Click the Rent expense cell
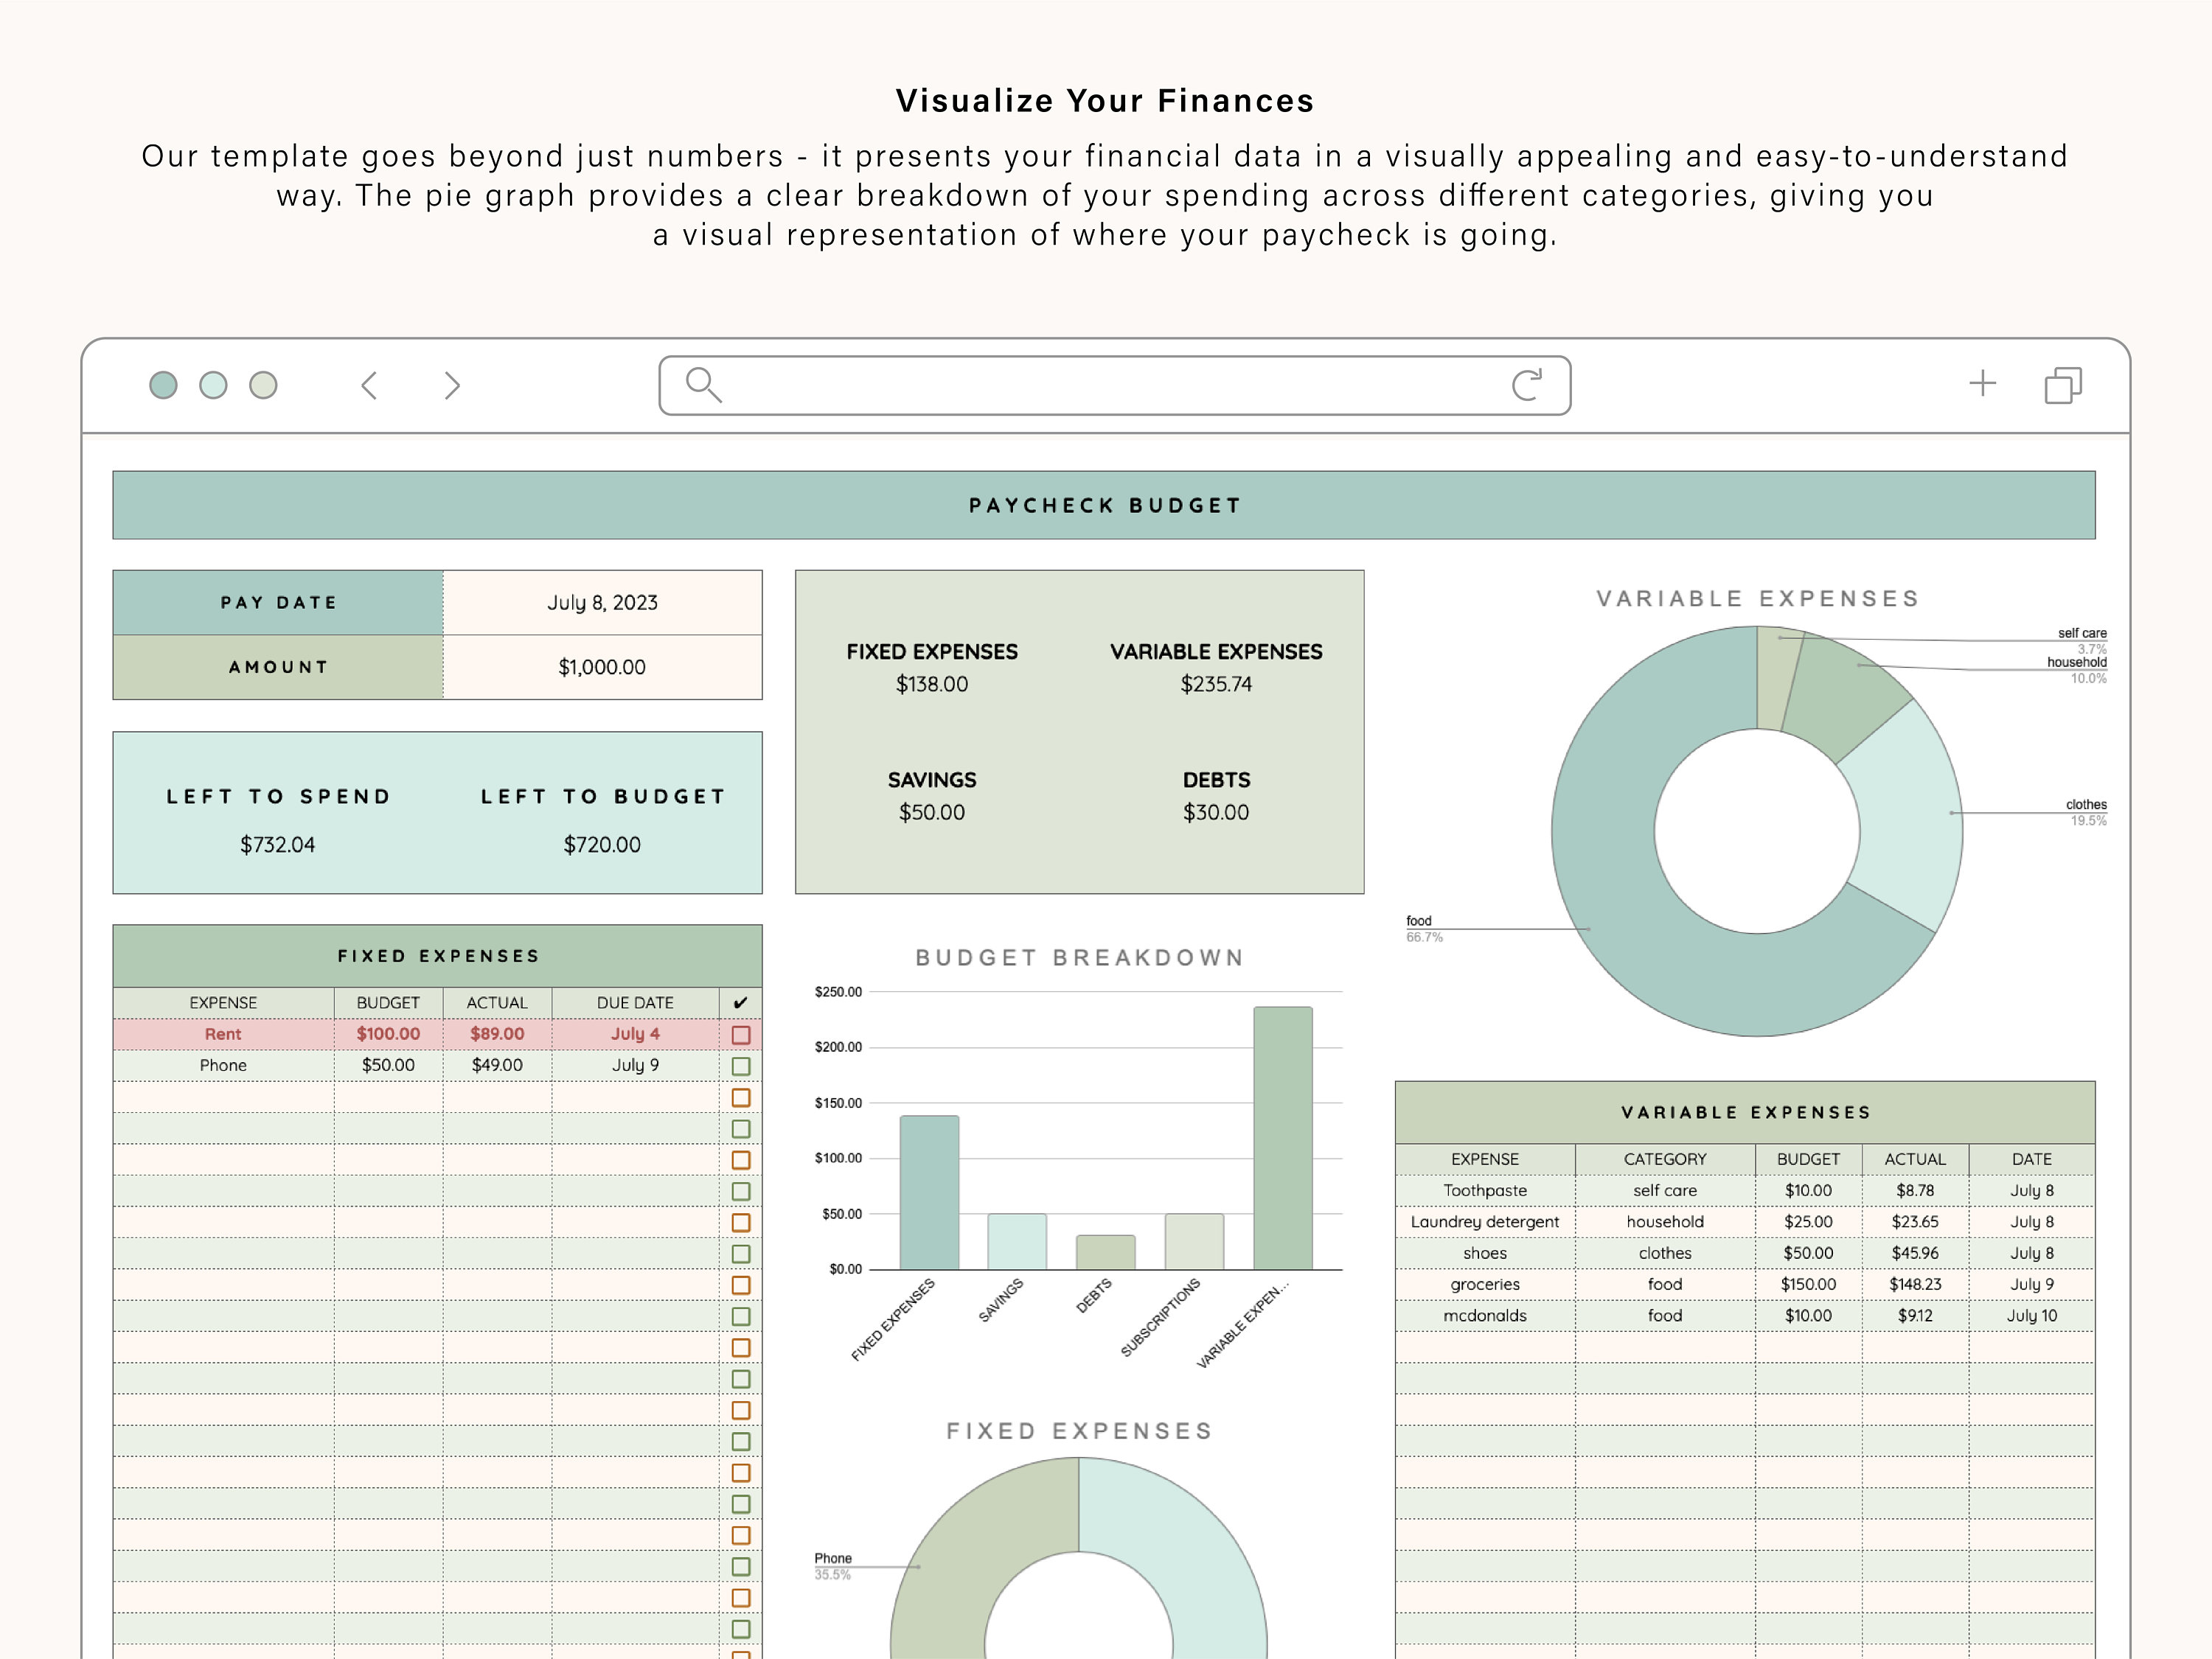This screenshot has width=2212, height=1659. 223,1034
